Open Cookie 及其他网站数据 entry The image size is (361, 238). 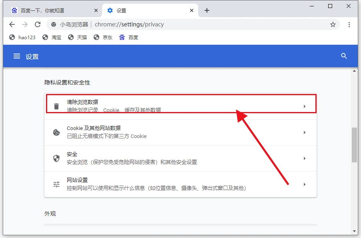point(180,132)
